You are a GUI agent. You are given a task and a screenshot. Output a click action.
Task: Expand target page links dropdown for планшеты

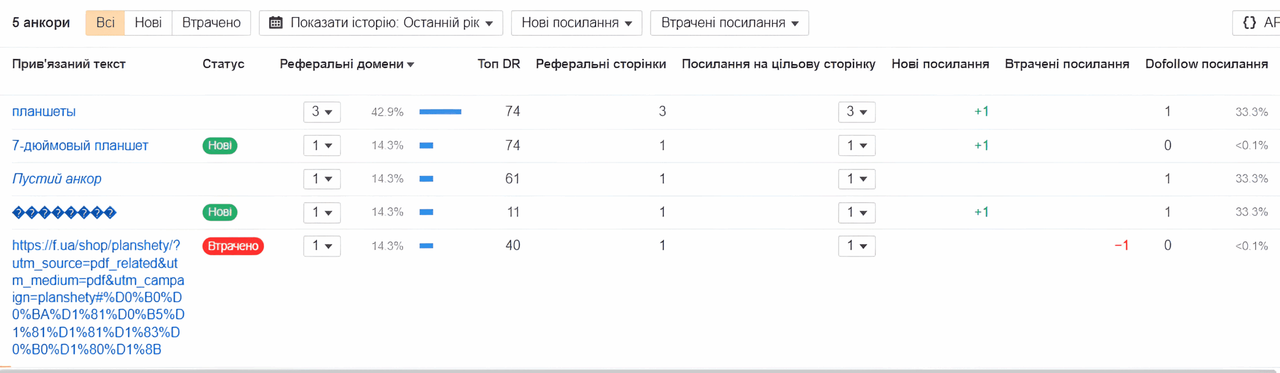coord(856,112)
